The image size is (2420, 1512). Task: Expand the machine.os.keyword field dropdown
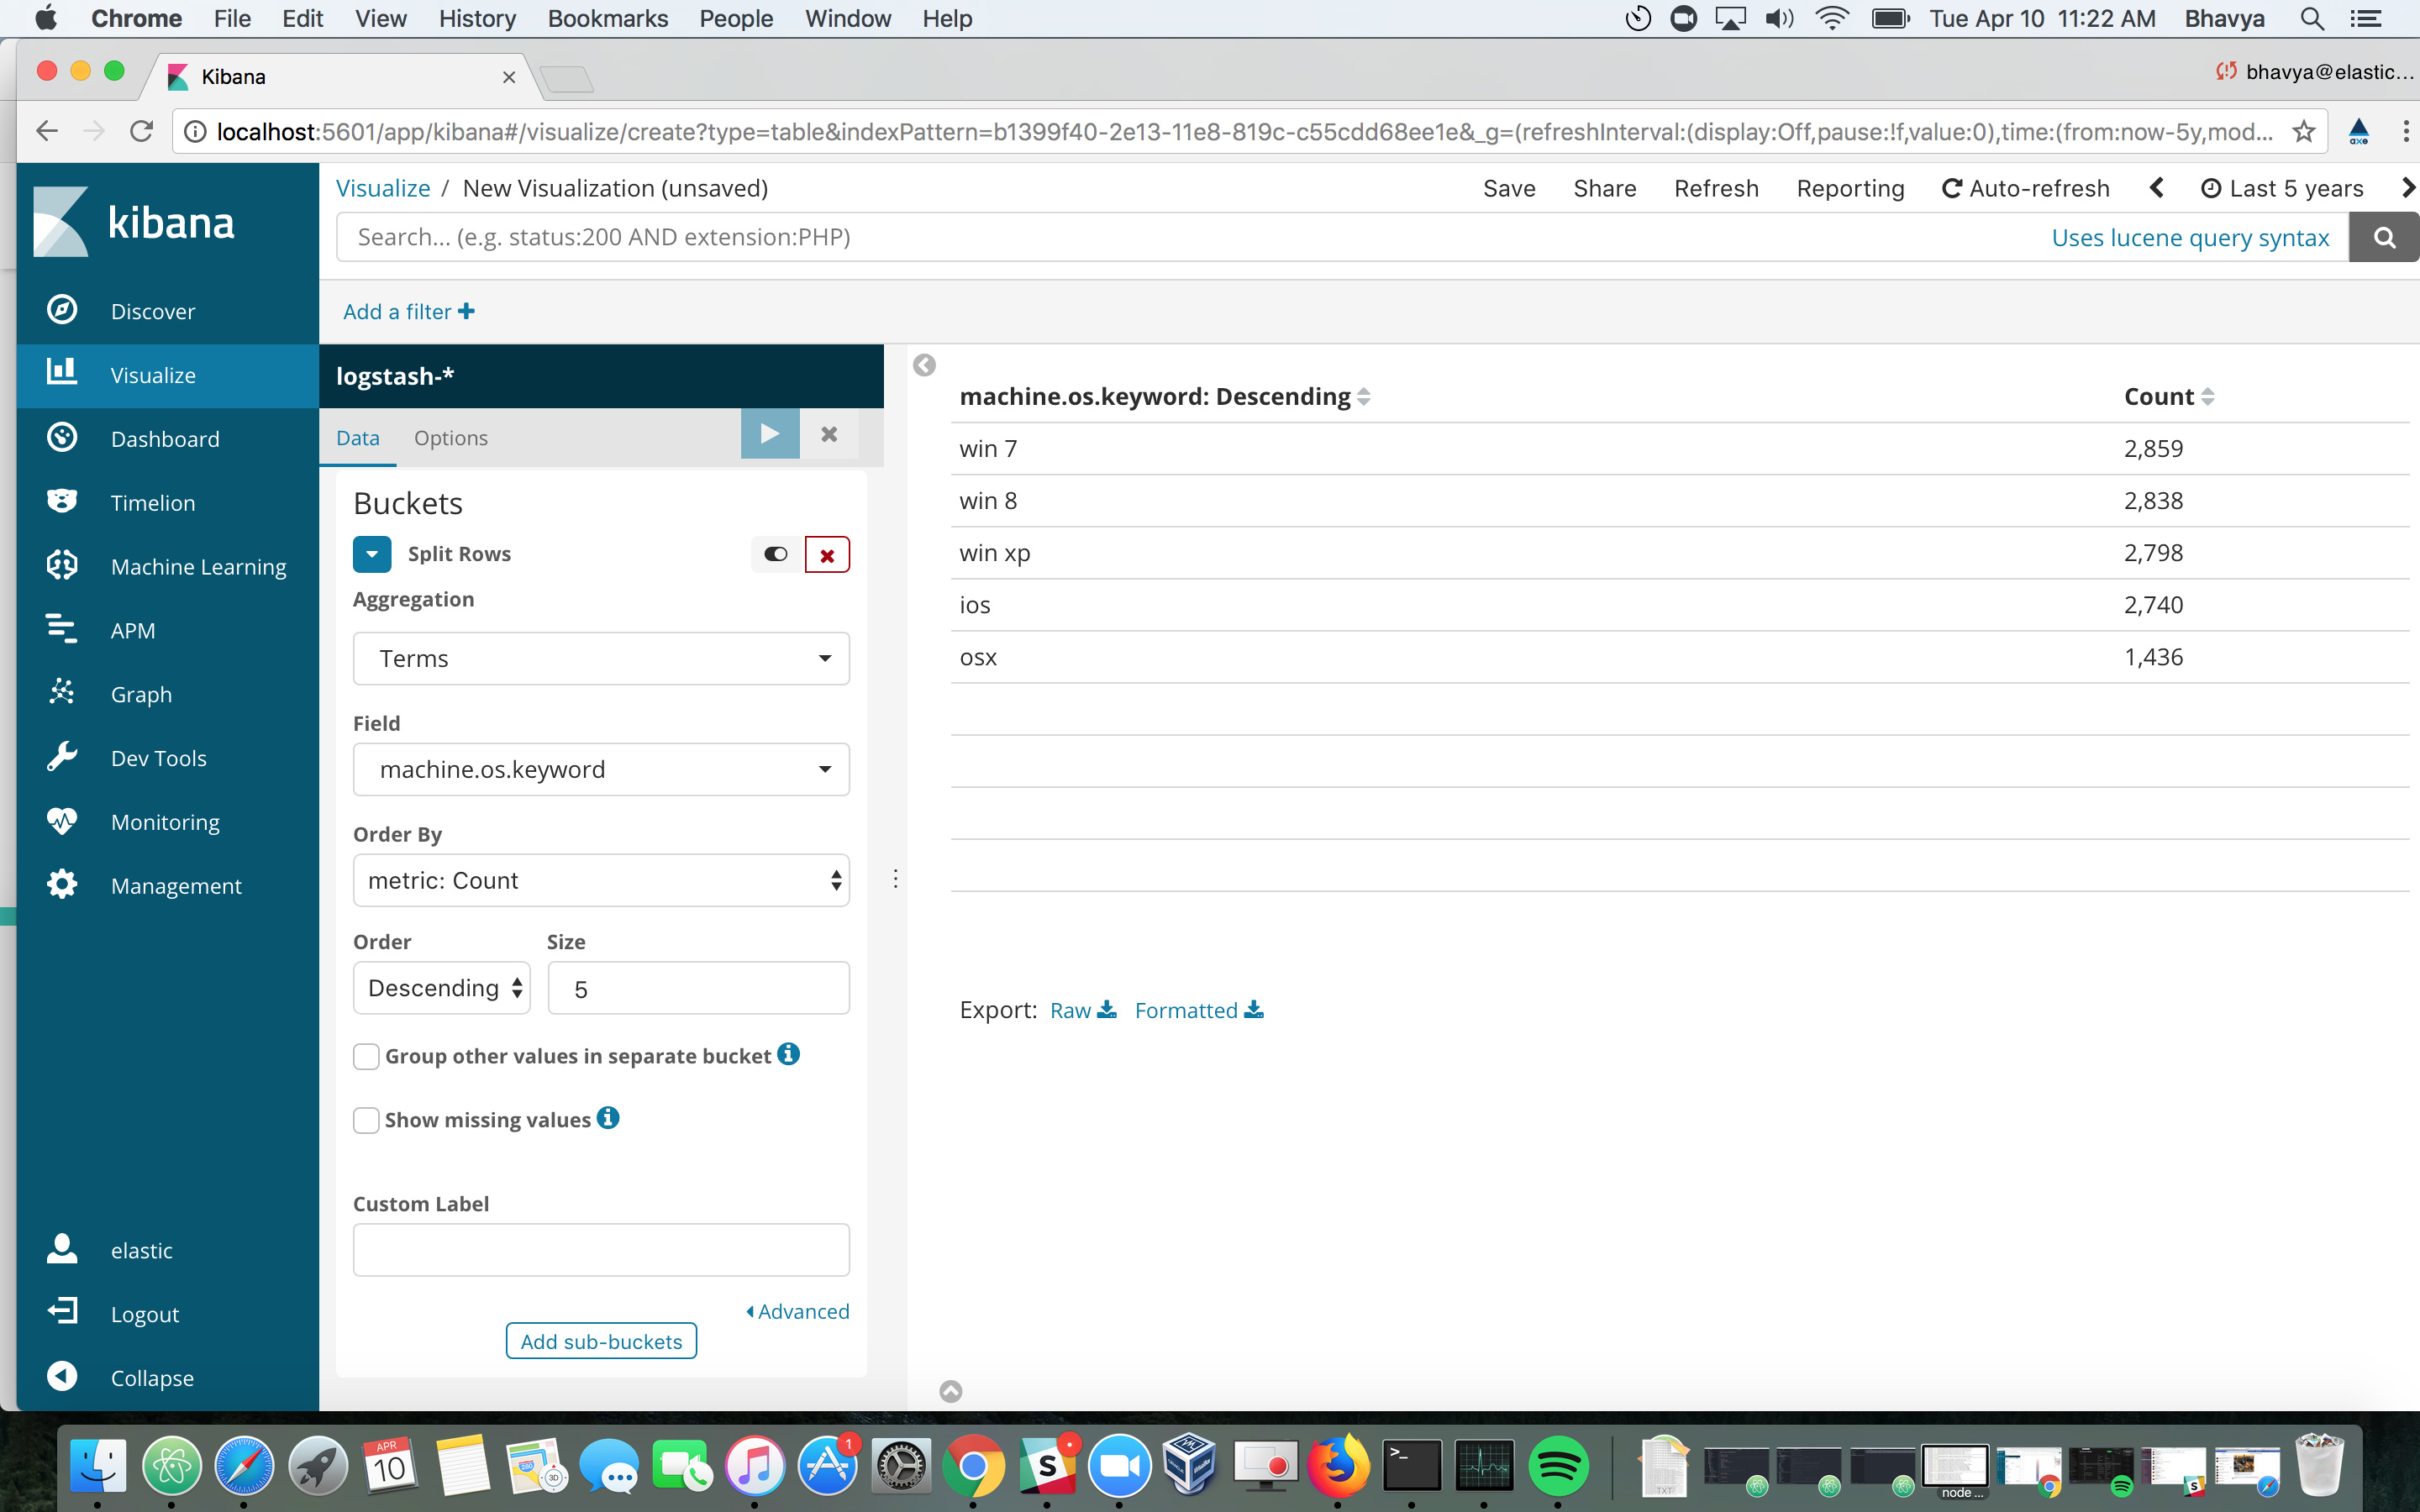pyautogui.click(x=601, y=769)
